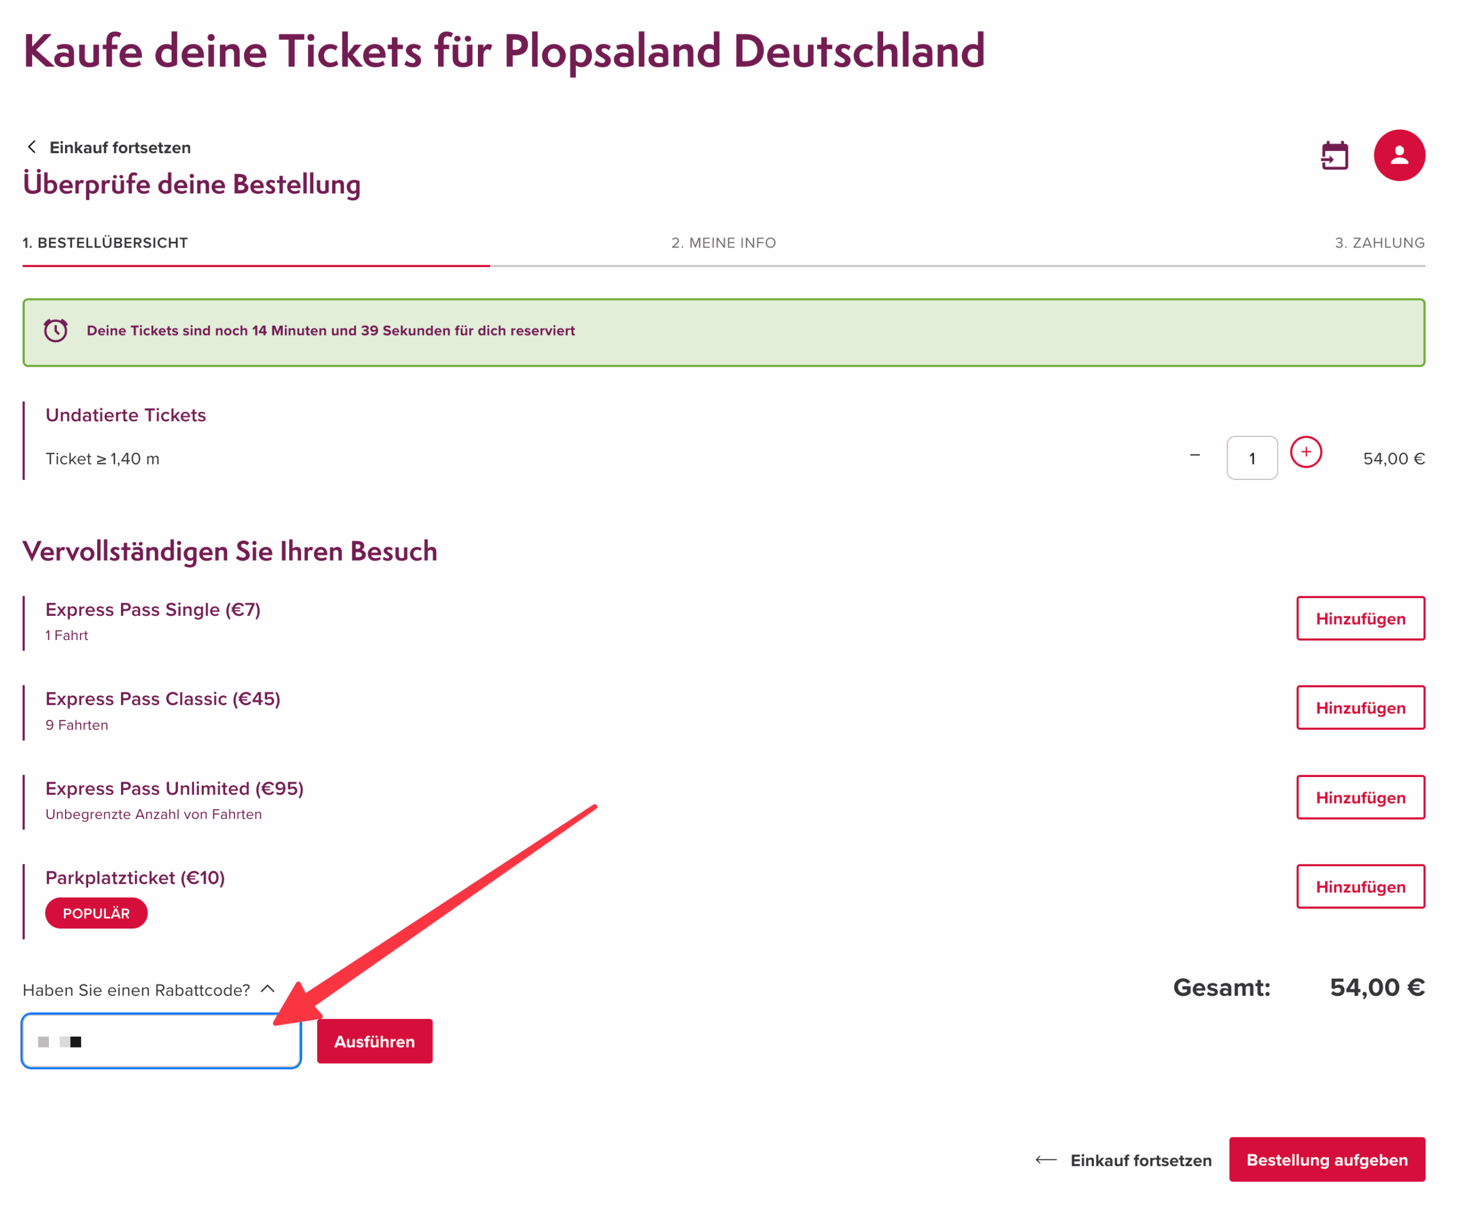Switch to the Bestellübersicht step

click(x=105, y=243)
